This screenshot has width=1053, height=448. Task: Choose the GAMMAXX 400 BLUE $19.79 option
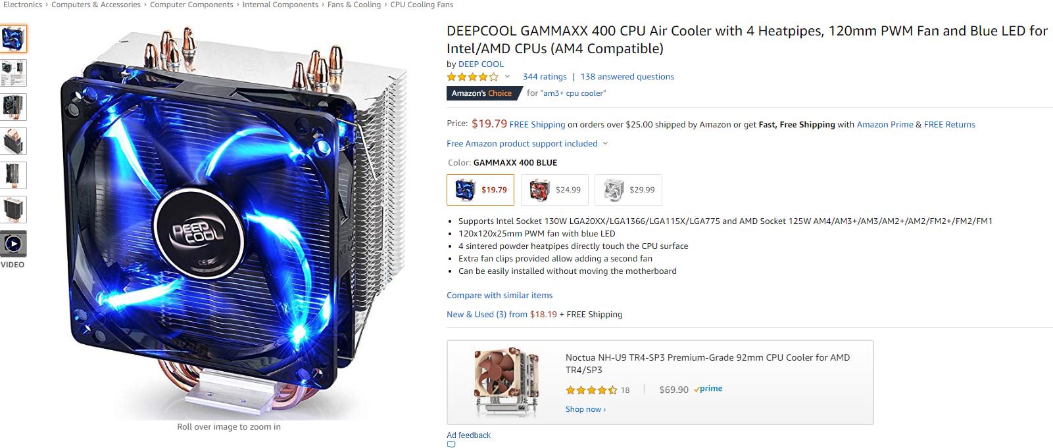[480, 190]
